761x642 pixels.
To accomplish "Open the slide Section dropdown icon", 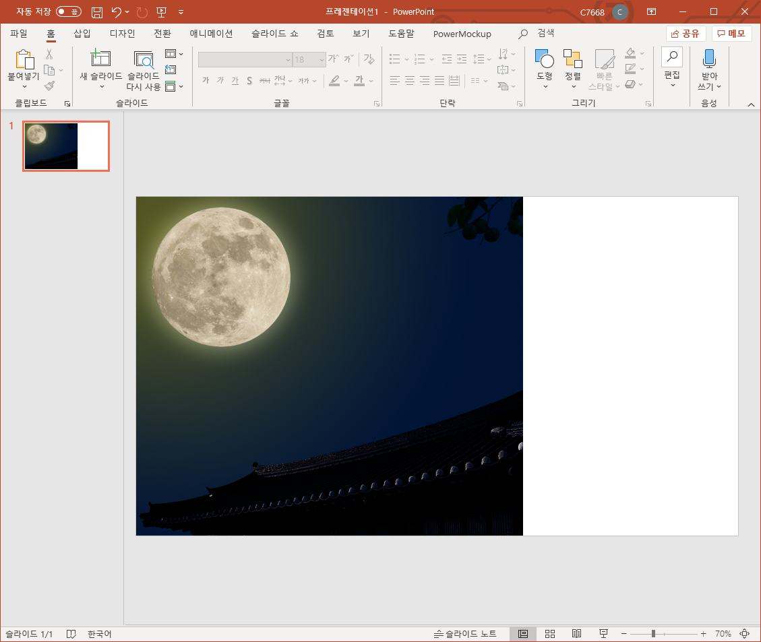I will point(174,86).
